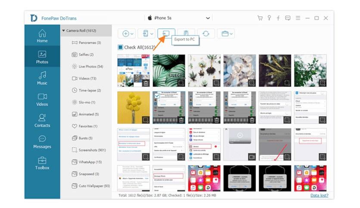The height and width of the screenshot is (208, 360).
Task: Select the dark pine branch photo
Action: [x=275, y=70]
